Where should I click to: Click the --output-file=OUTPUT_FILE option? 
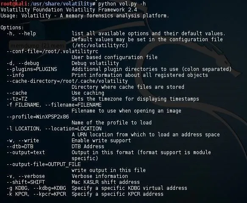click(x=44, y=164)
